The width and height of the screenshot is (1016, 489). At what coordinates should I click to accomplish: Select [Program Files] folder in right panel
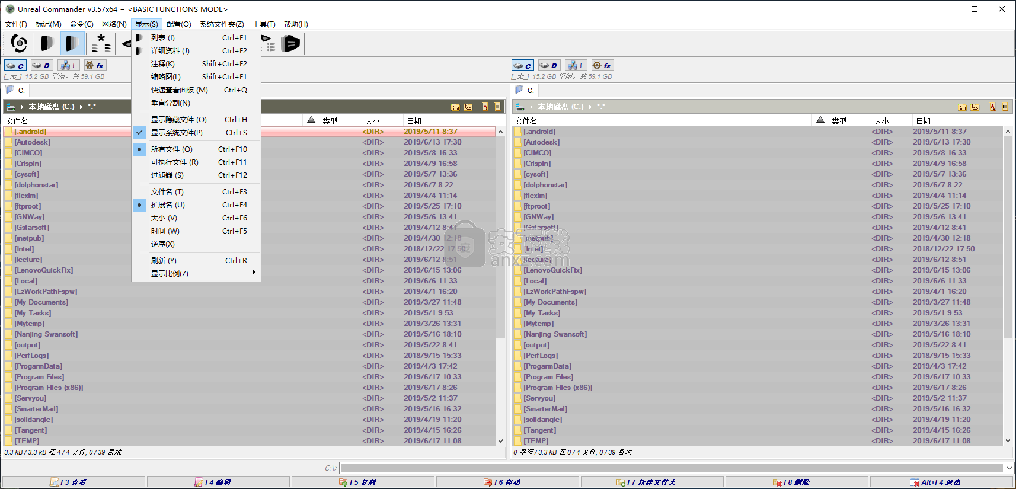548,377
